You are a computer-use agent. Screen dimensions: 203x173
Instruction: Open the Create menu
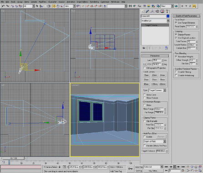(x=34, y=2)
